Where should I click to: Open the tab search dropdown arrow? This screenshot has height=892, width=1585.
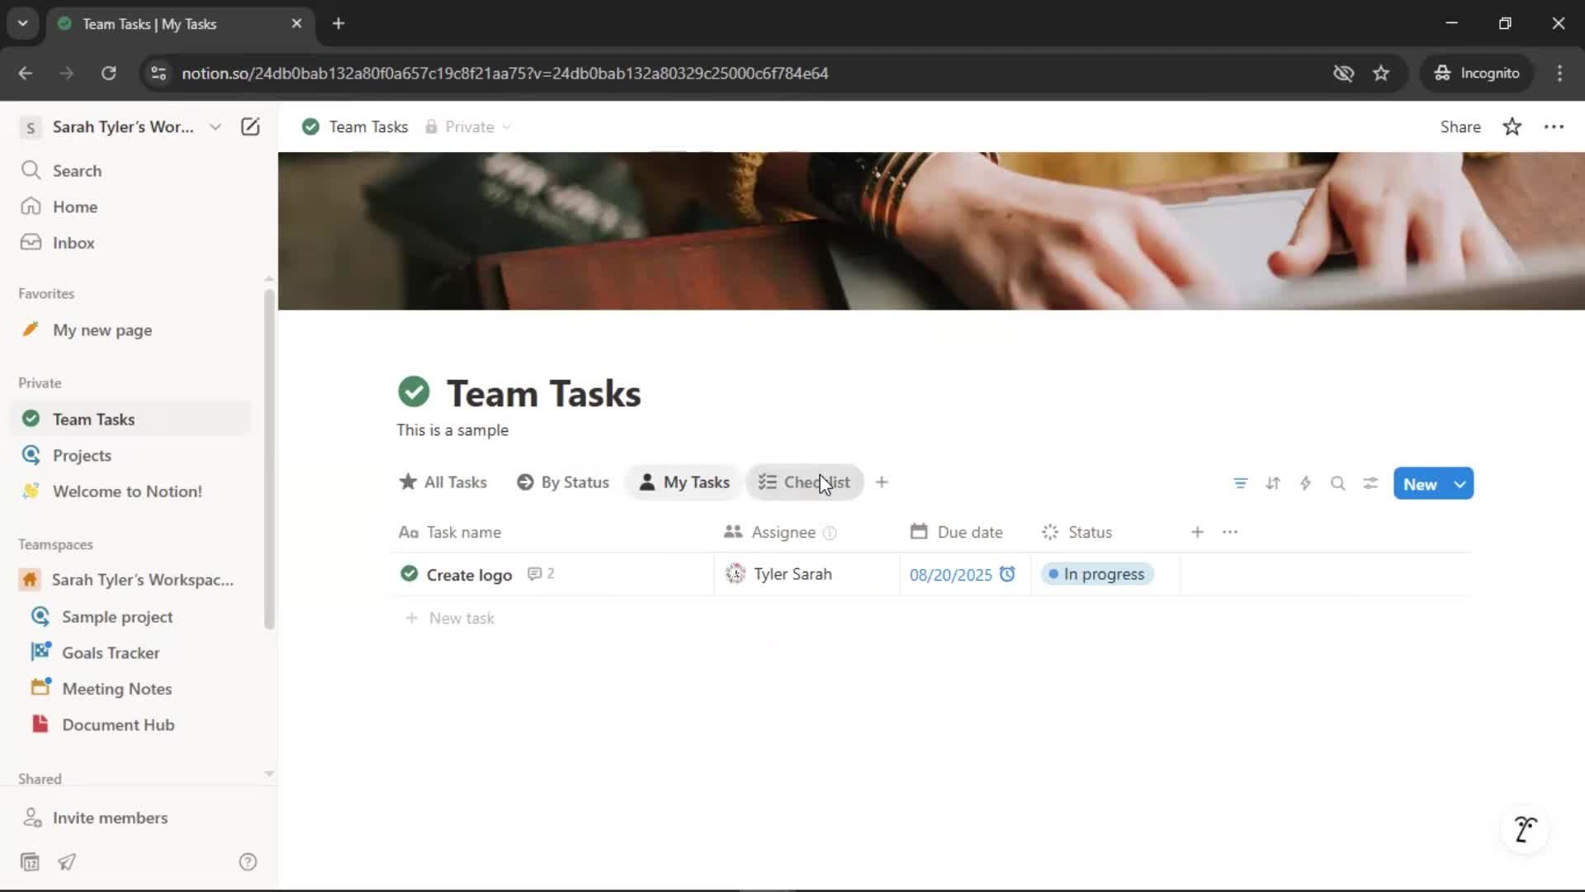coord(22,23)
